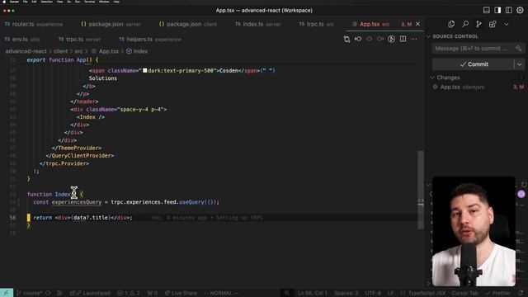Screen dimensions: 528x297
Task: Switch to trpc.ts server tab
Action: [79, 40]
